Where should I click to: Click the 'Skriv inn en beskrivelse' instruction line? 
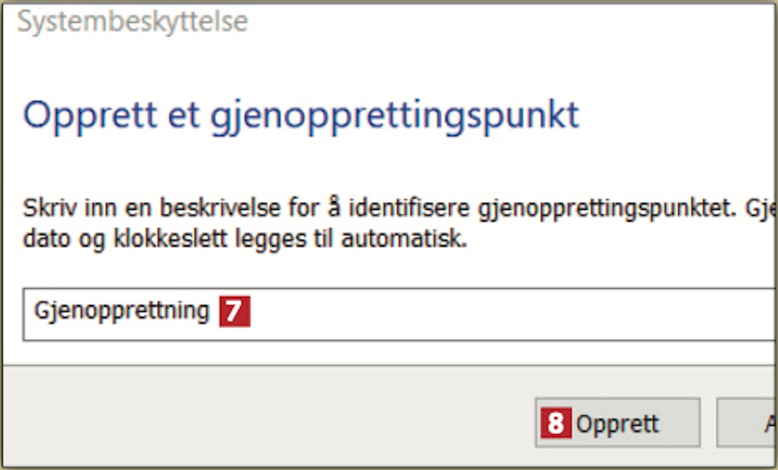(x=399, y=209)
